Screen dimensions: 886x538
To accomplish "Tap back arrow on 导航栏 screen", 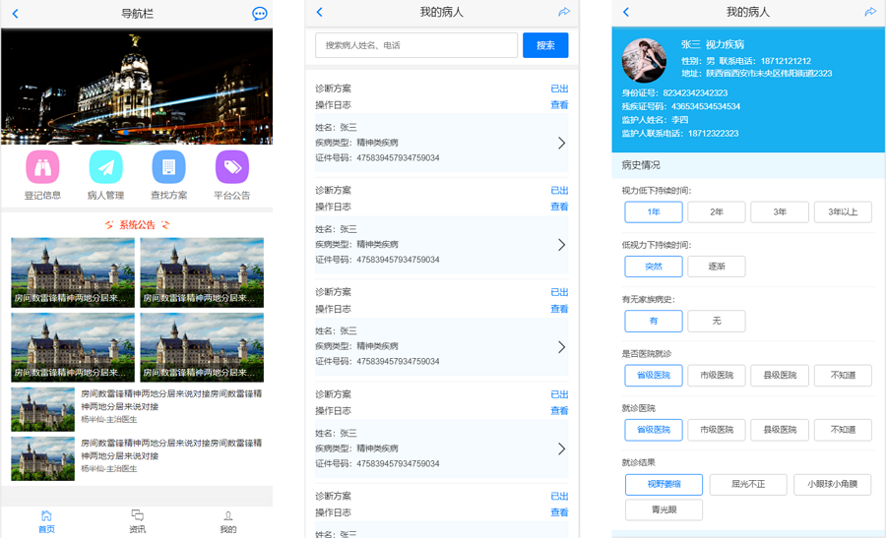I will [x=15, y=14].
